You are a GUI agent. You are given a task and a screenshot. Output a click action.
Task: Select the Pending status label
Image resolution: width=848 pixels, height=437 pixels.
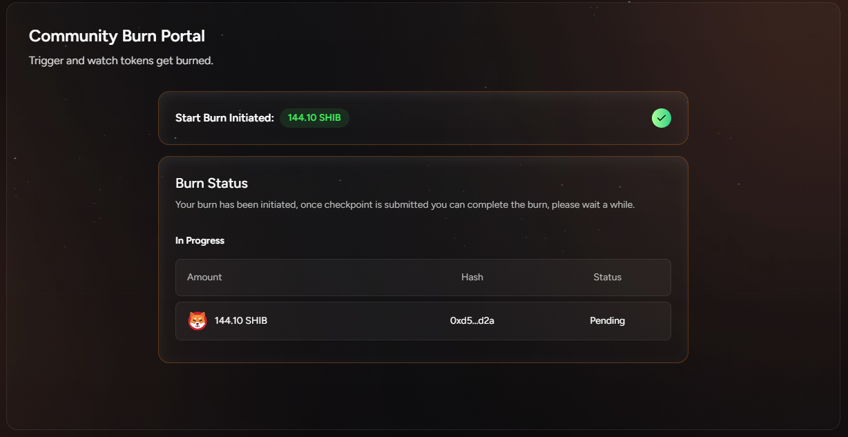pyautogui.click(x=607, y=321)
